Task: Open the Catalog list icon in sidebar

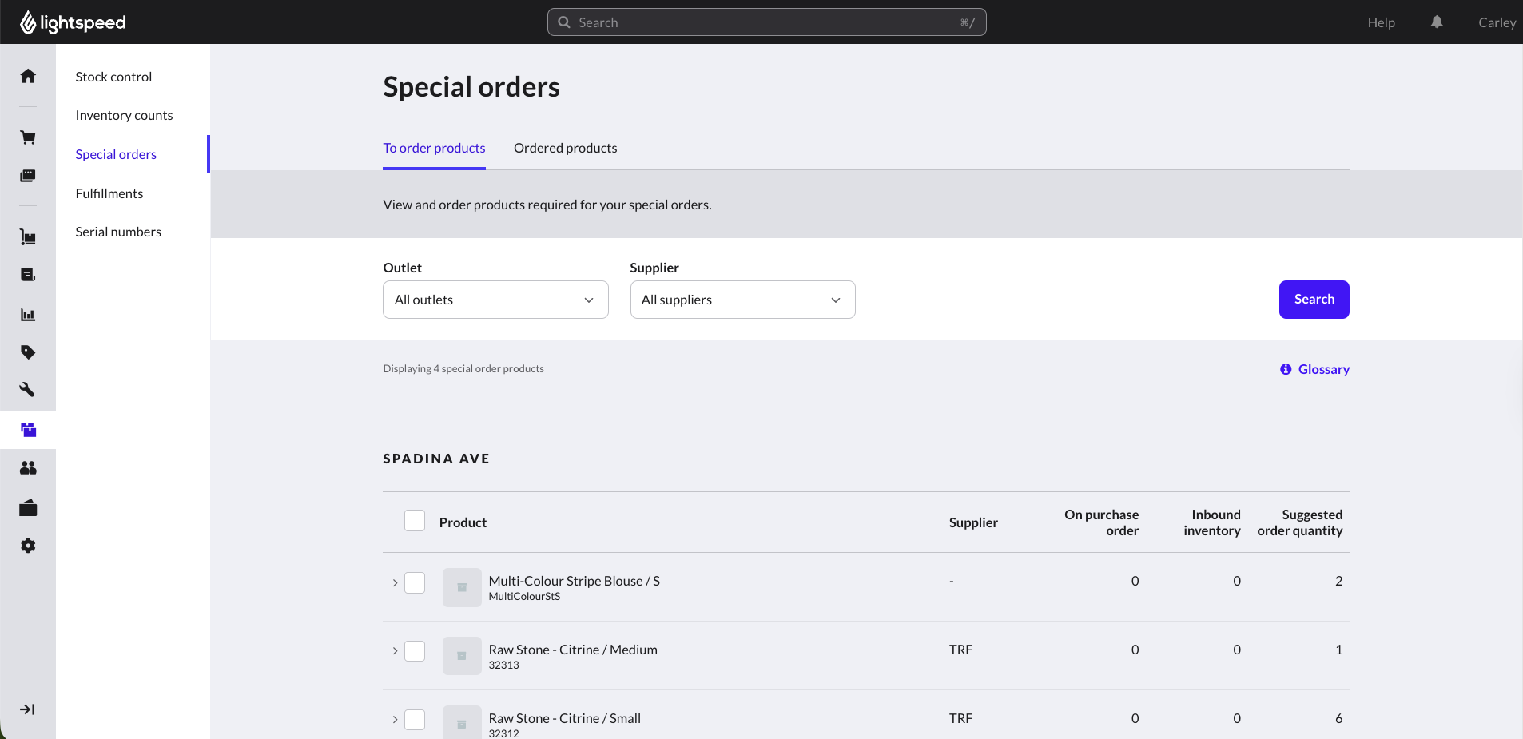Action: tap(28, 275)
